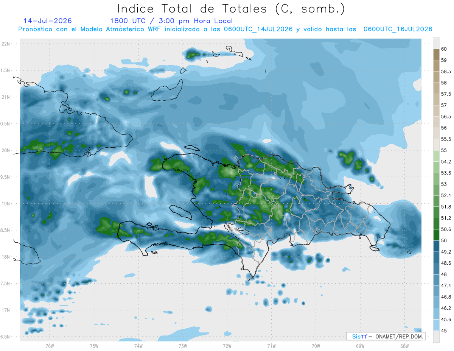Click the colorbar value "57"

pyautogui.click(x=445, y=105)
